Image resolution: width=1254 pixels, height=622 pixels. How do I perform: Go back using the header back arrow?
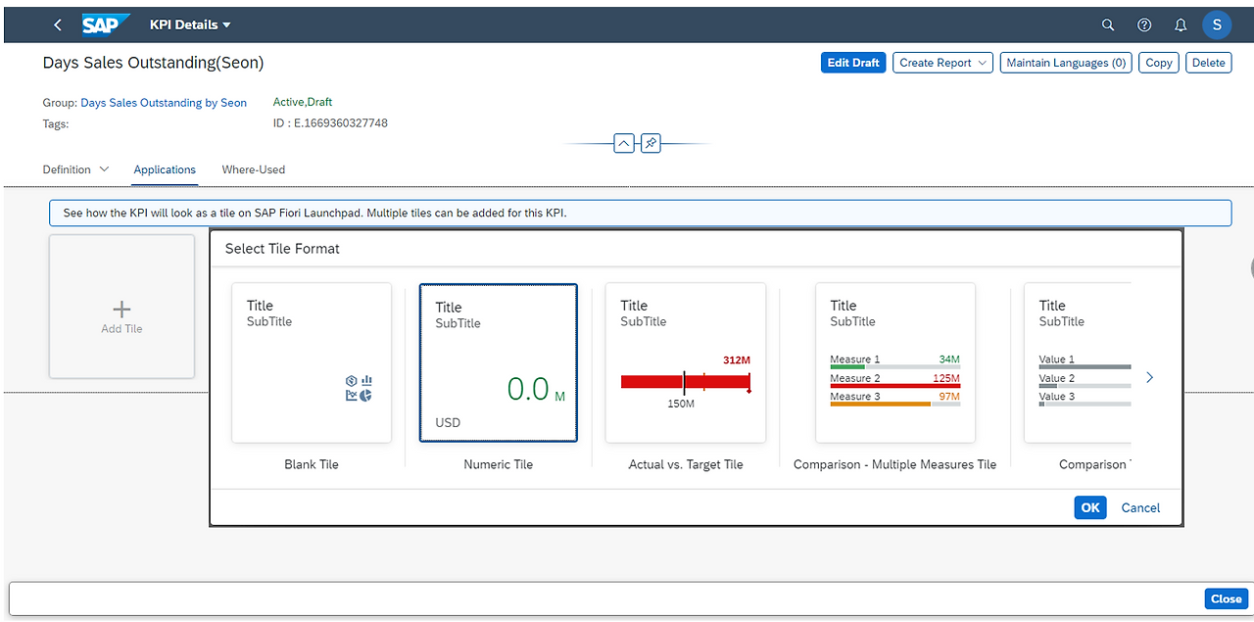pyautogui.click(x=58, y=24)
